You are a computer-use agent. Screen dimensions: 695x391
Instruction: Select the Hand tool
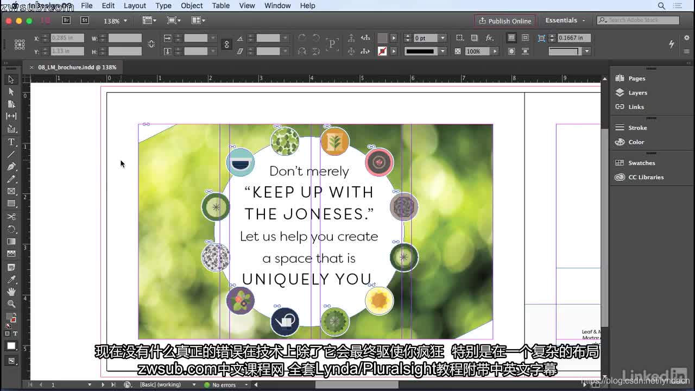pos(11,292)
